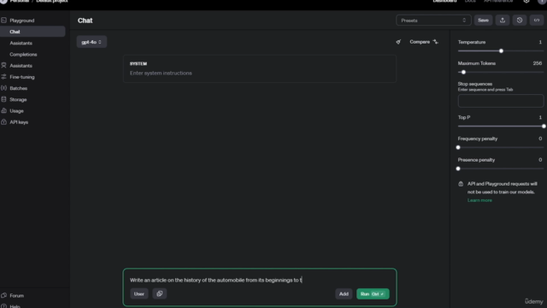Click the Compare sparkle icon

(x=435, y=42)
